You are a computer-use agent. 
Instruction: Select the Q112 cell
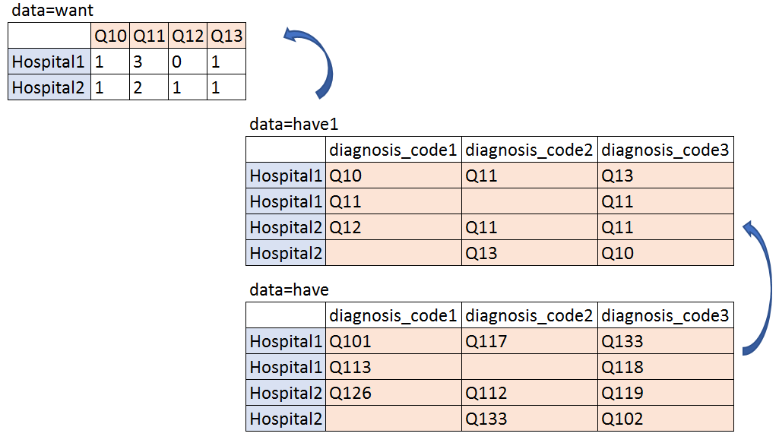pyautogui.click(x=530, y=393)
